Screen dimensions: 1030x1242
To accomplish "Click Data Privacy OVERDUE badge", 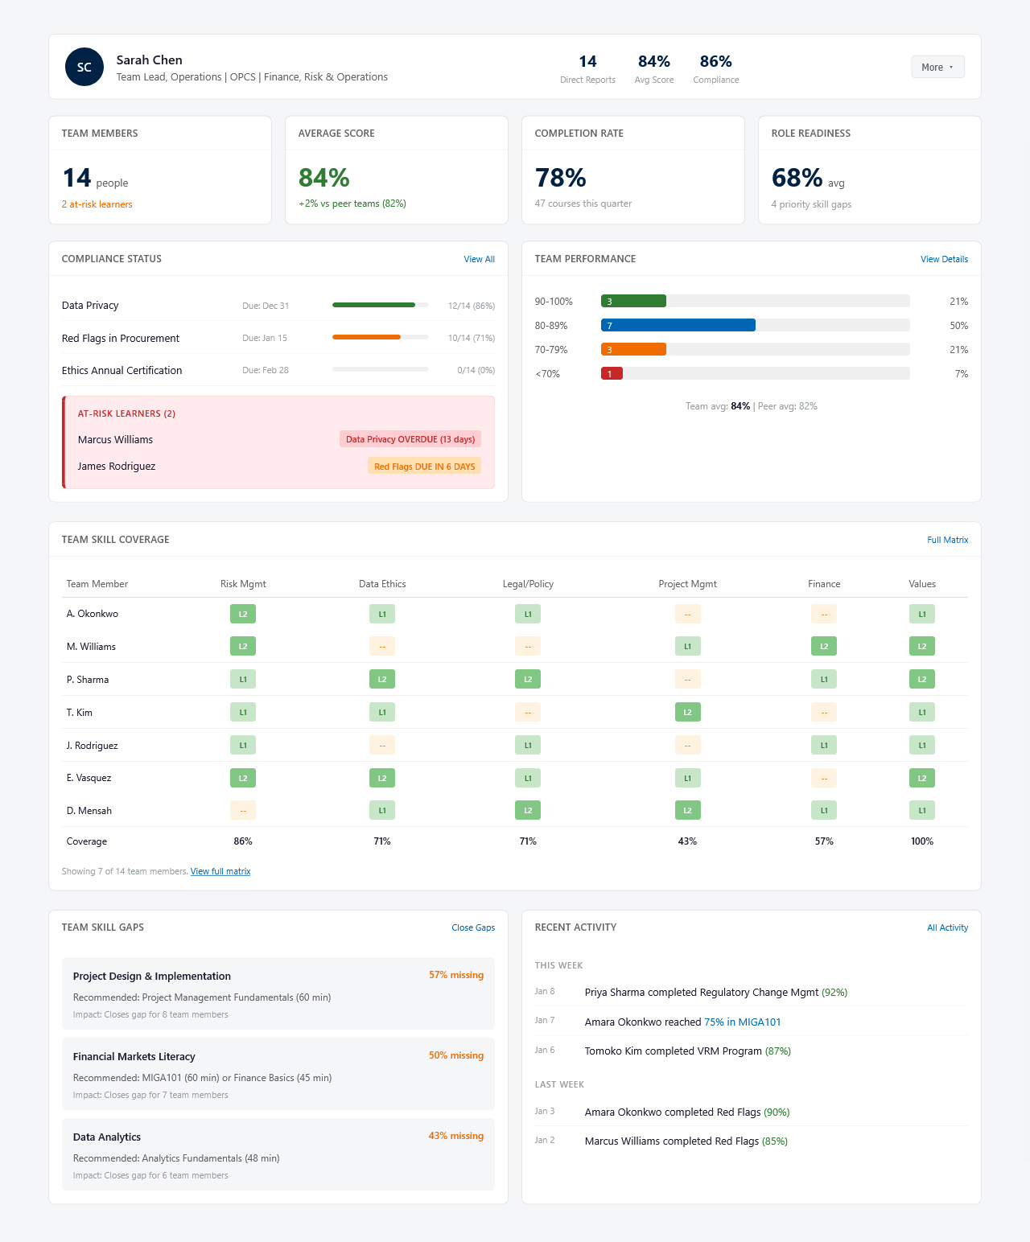I will click(x=410, y=439).
